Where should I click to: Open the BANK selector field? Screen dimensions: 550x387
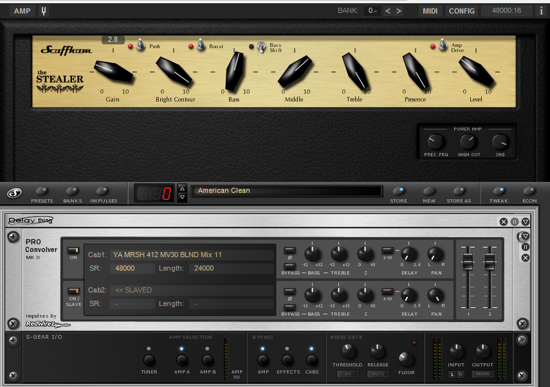pos(372,11)
